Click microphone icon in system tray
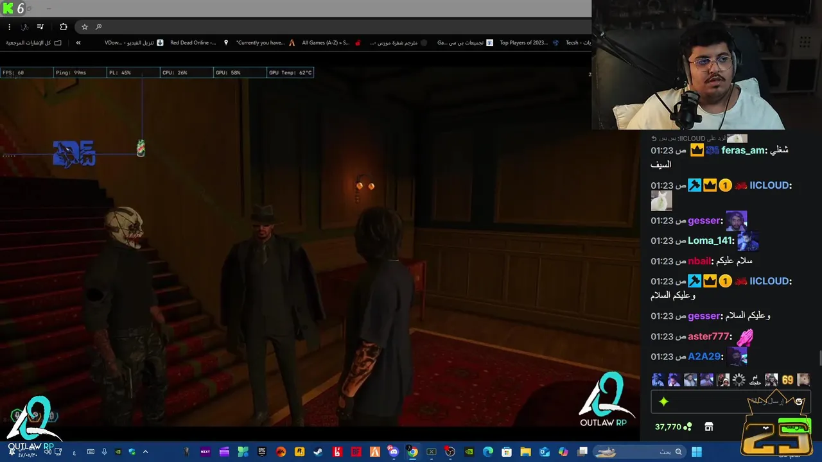 tap(104, 452)
